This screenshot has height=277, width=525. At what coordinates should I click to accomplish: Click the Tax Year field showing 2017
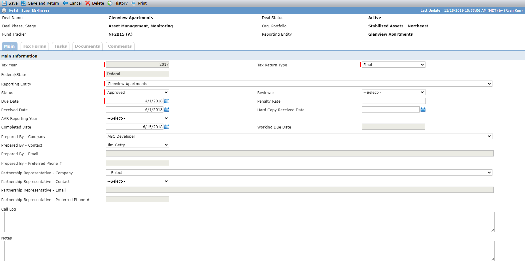pos(137,65)
